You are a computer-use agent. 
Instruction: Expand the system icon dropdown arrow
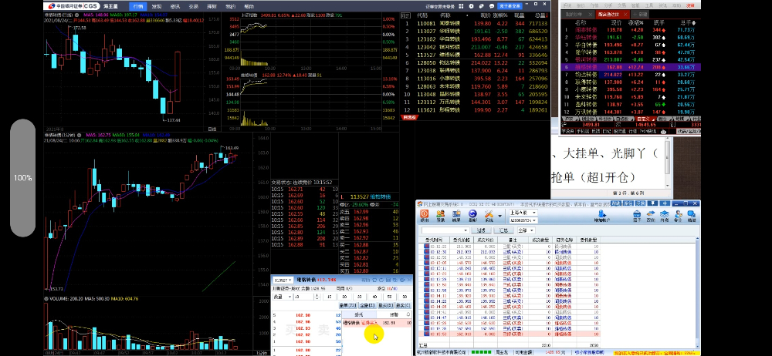499,216
